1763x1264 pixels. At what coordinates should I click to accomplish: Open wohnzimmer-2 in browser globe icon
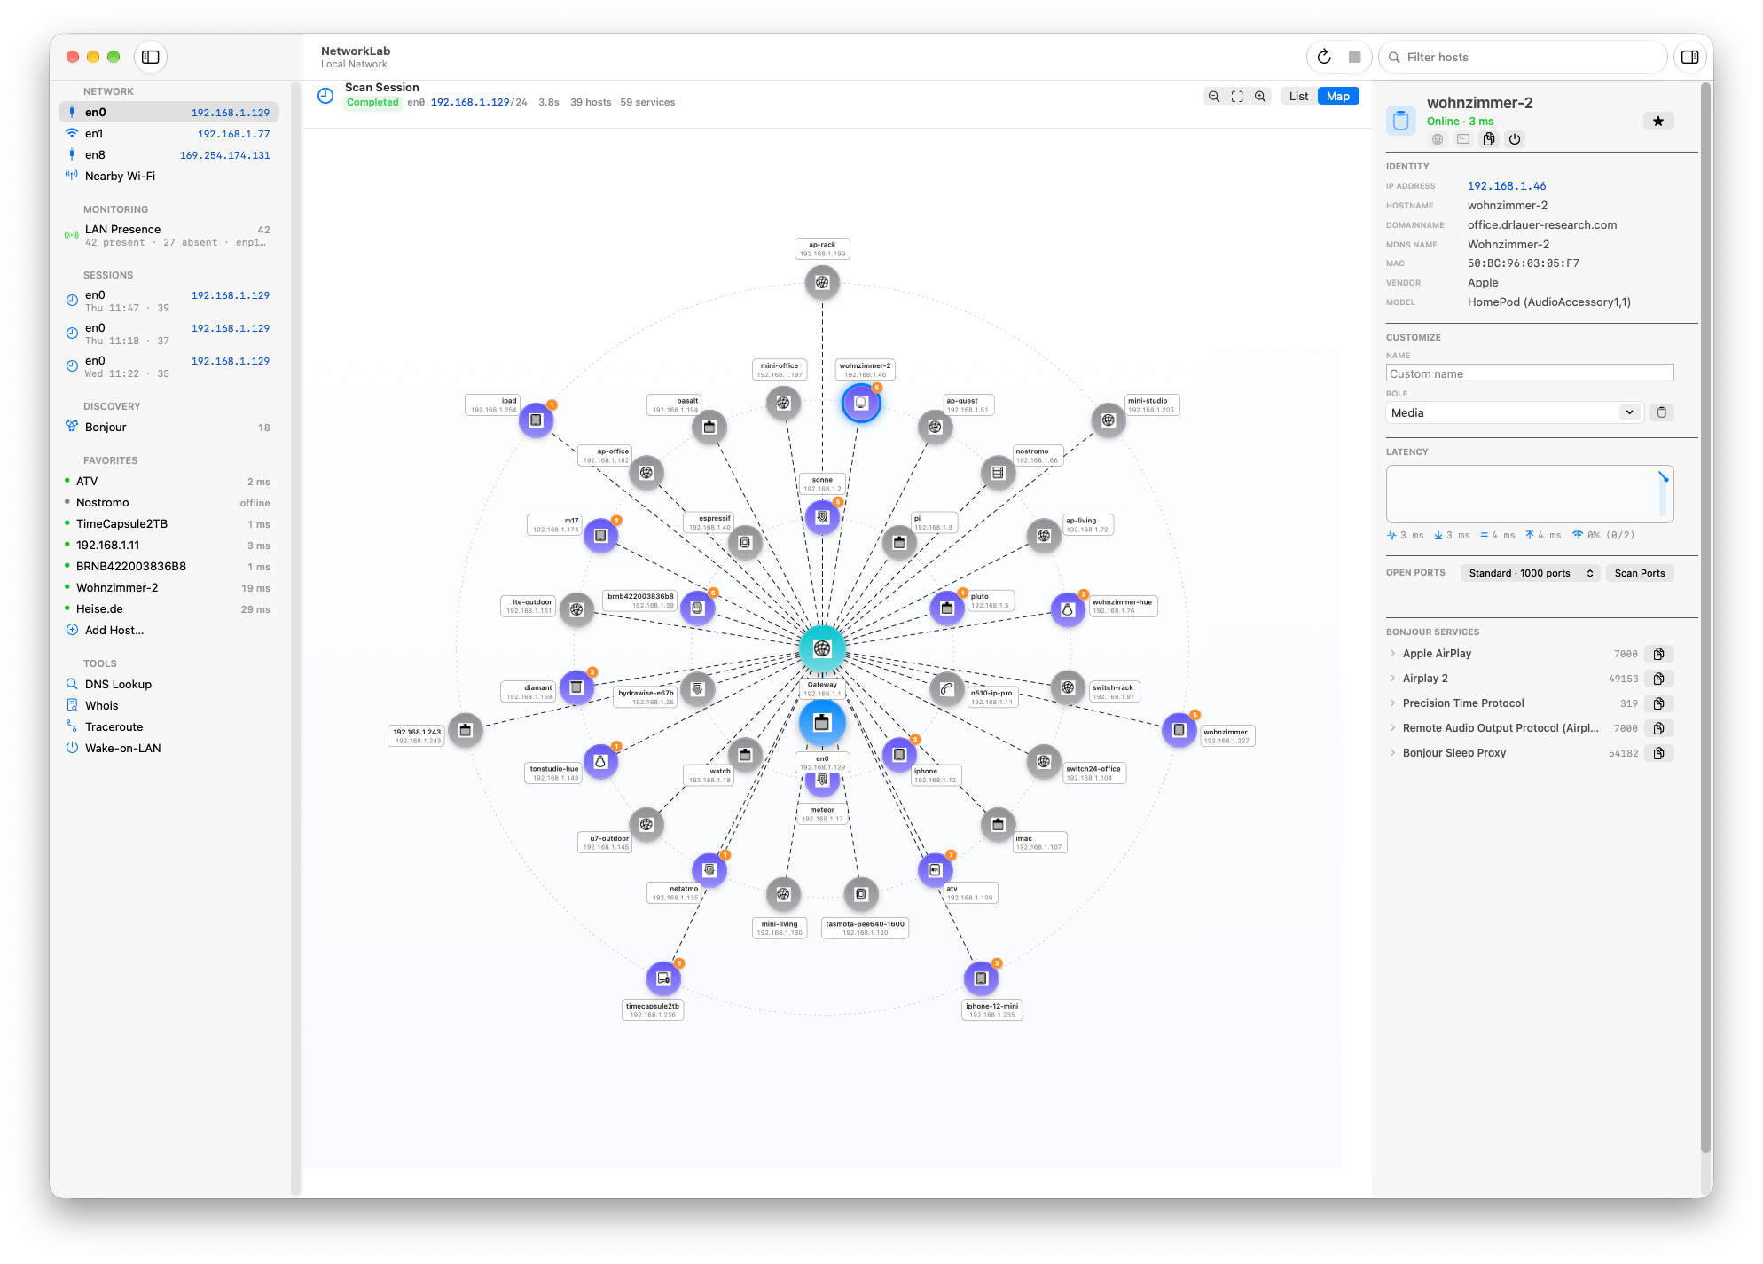click(1438, 139)
